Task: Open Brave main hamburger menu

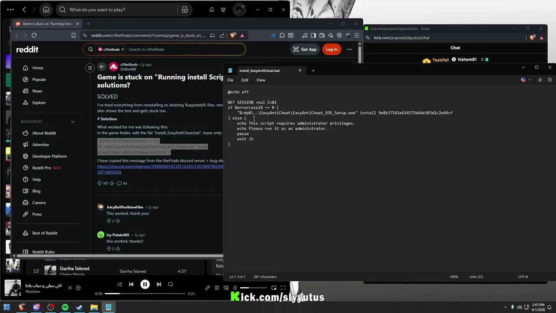Action: pyautogui.click(x=357, y=36)
